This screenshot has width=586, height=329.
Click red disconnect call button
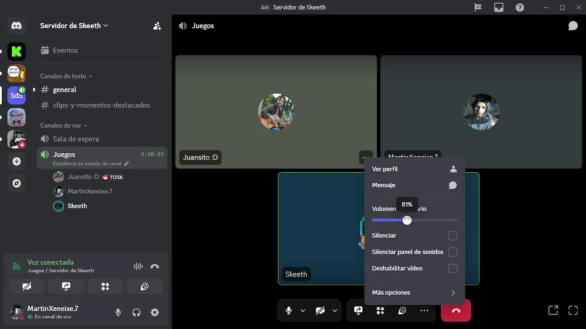(x=456, y=311)
